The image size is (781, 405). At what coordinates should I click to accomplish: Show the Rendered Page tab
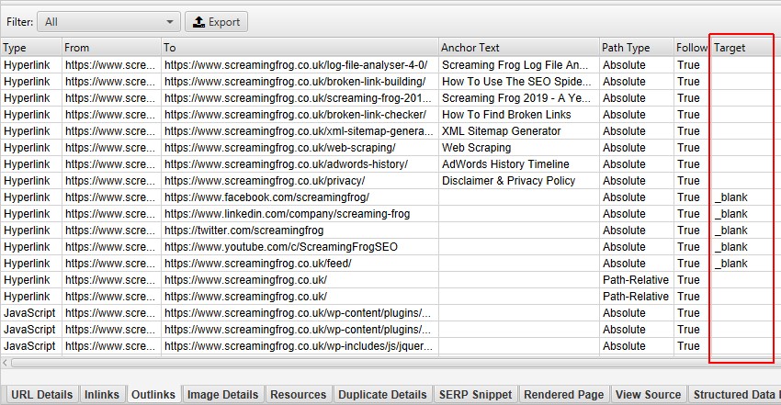[563, 395]
